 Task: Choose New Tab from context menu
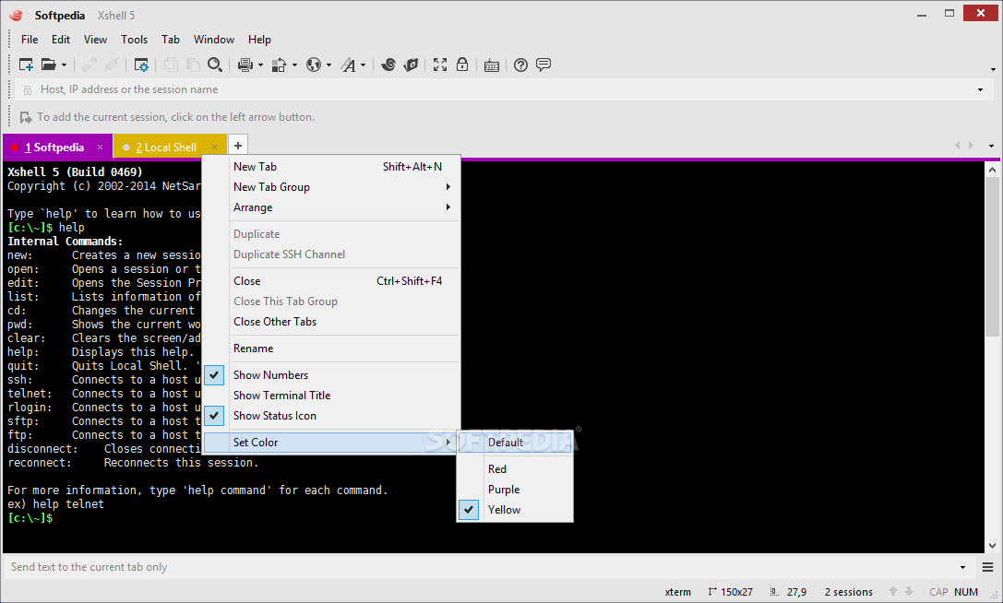click(331, 167)
